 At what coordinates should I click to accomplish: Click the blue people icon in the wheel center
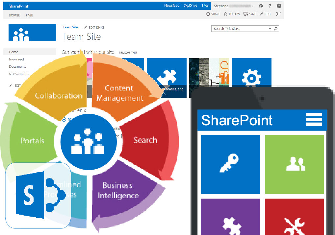89,142
